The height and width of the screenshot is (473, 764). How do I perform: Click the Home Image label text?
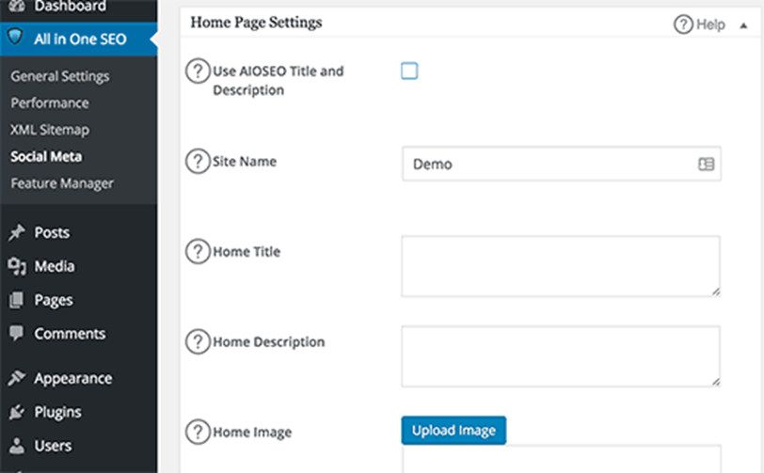tap(252, 432)
